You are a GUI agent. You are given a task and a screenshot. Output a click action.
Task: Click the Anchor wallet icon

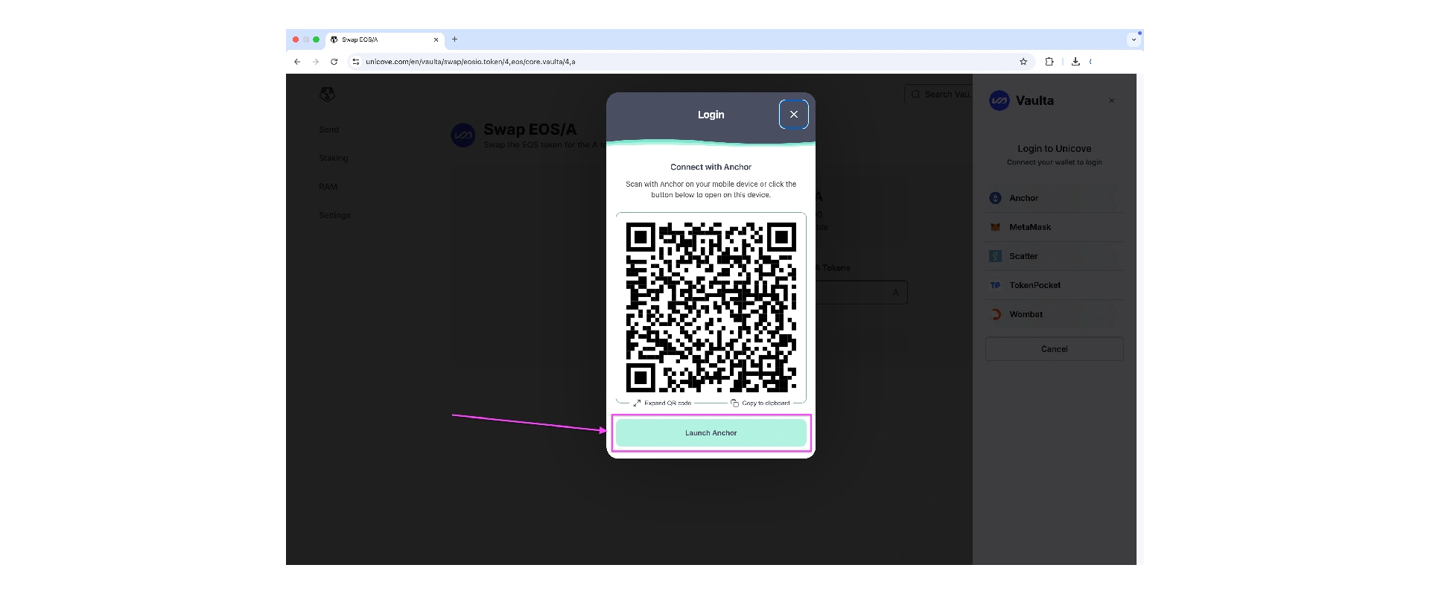click(995, 198)
